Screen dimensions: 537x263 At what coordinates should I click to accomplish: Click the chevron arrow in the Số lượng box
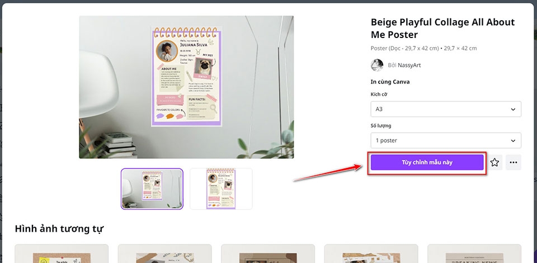point(513,141)
